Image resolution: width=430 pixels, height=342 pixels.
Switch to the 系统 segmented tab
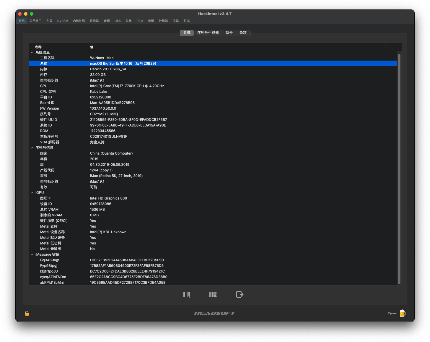point(187,33)
